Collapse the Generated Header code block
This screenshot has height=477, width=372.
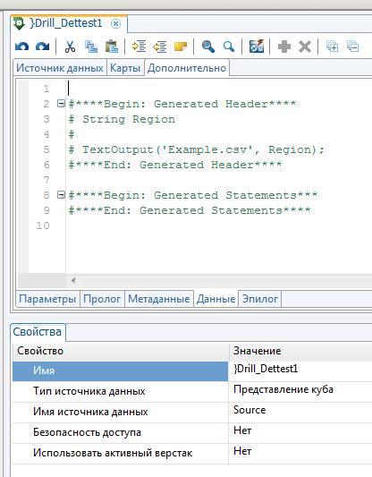pyautogui.click(x=61, y=104)
